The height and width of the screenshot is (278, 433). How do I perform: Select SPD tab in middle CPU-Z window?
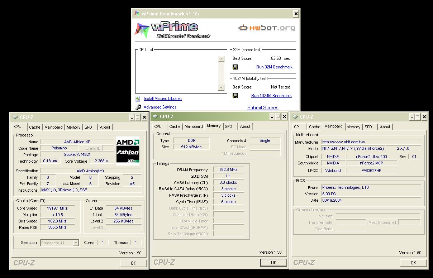[x=229, y=126]
